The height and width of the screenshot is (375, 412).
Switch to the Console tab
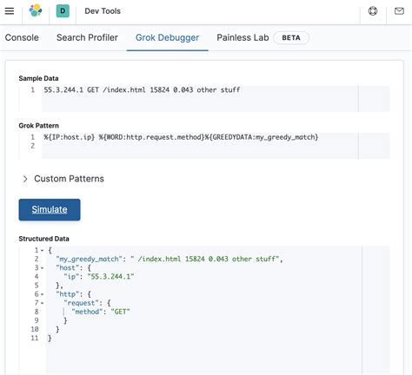pos(22,37)
